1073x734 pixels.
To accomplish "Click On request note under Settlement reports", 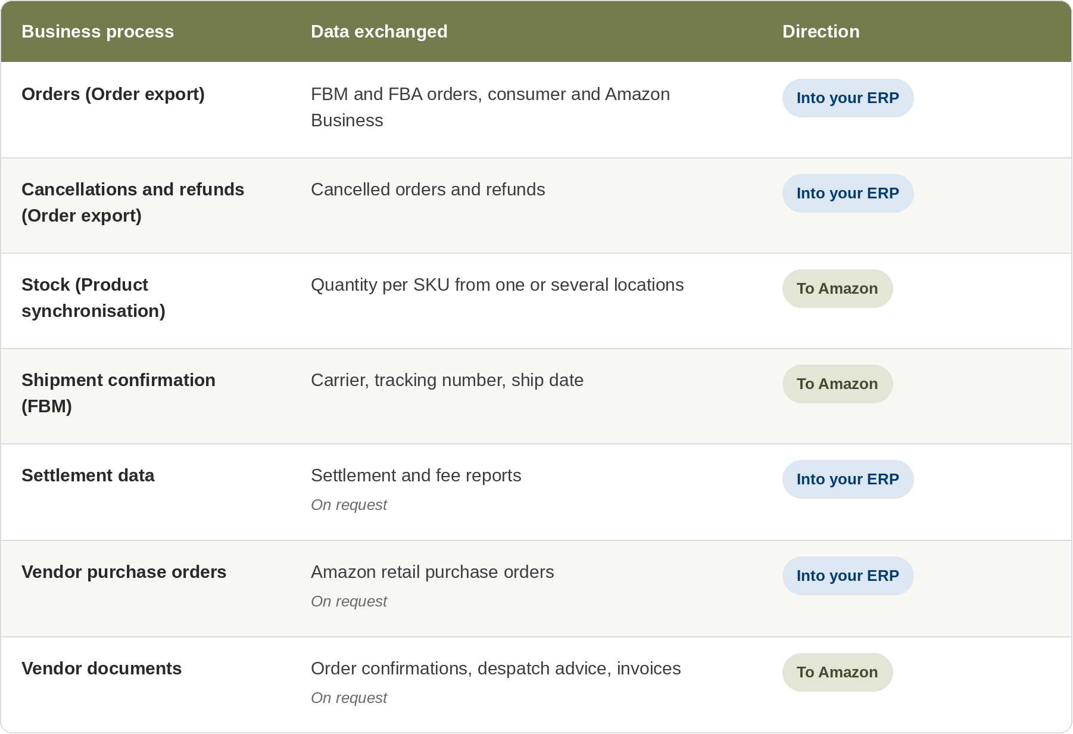I will point(349,505).
